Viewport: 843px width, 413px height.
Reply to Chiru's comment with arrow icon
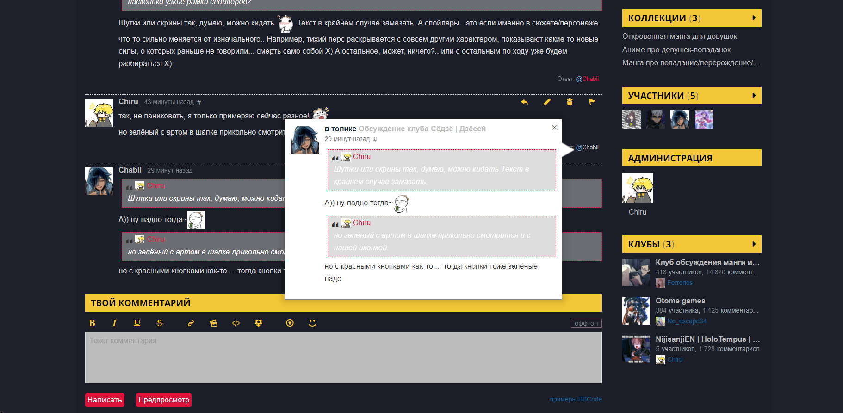coord(524,102)
